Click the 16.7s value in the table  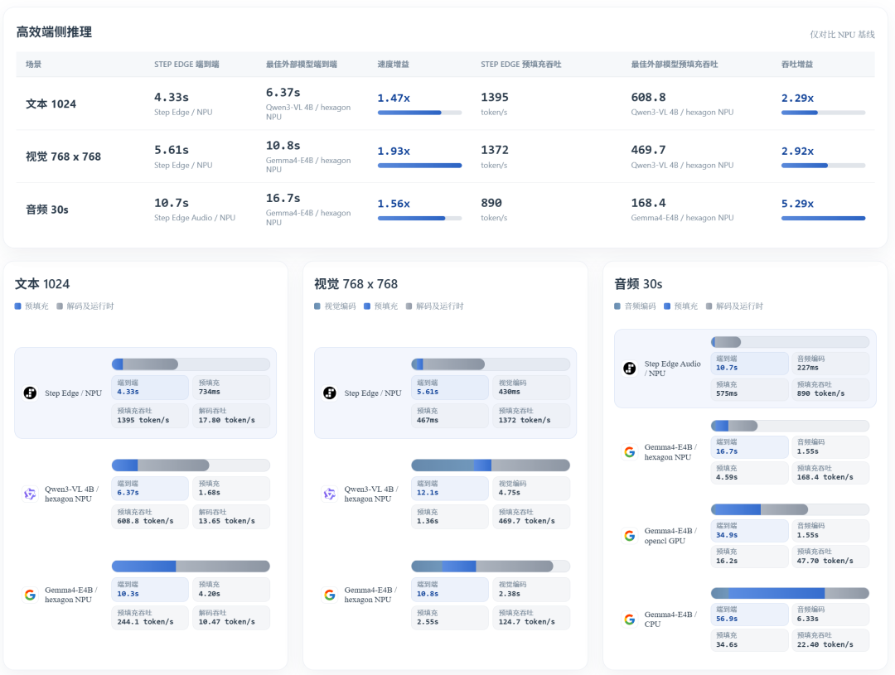[283, 198]
